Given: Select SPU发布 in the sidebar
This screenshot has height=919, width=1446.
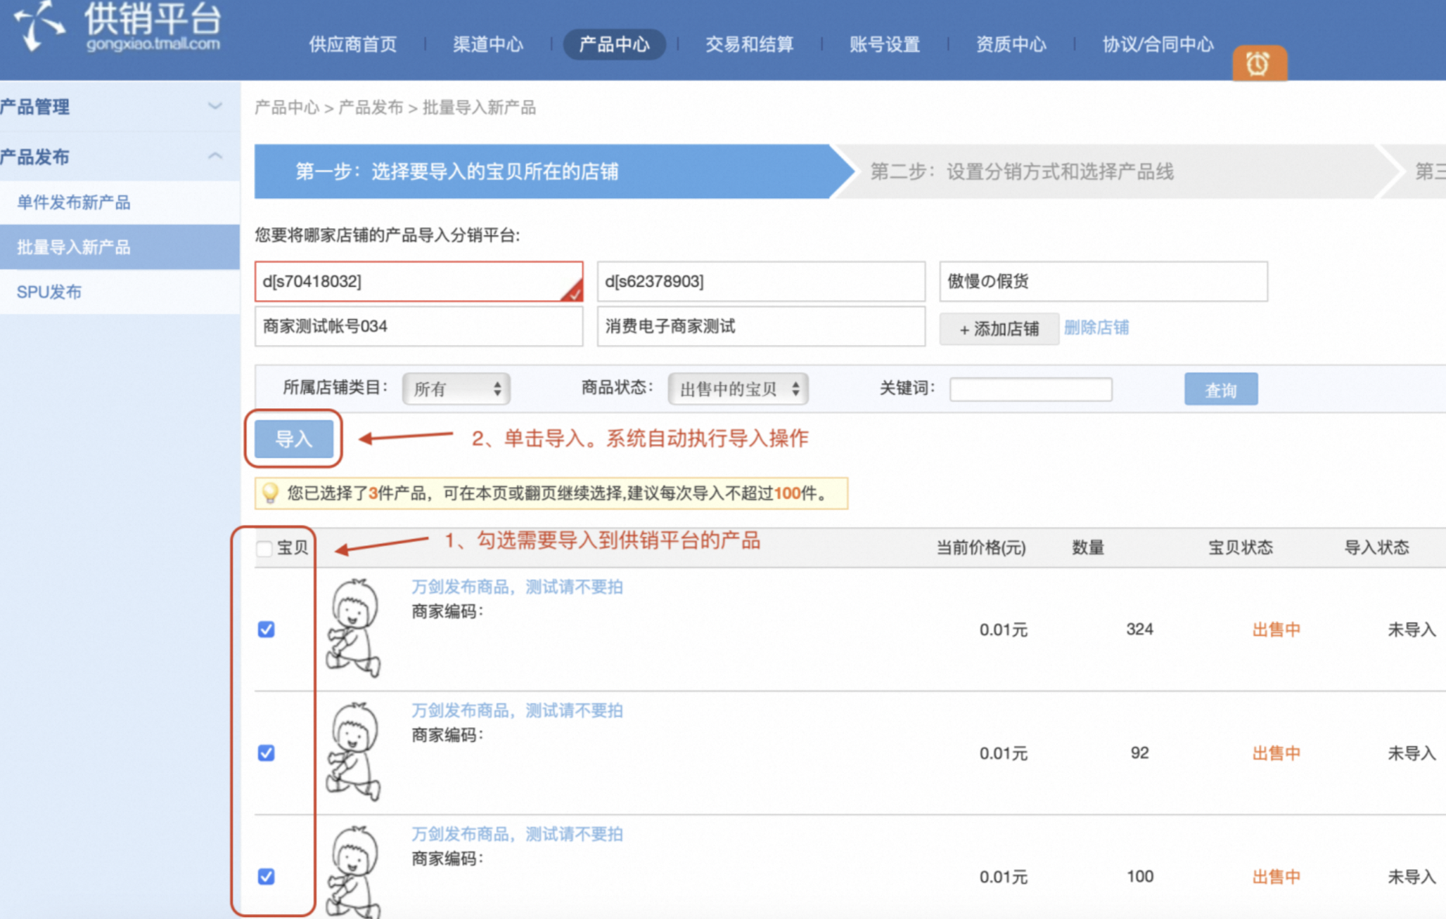Looking at the screenshot, I should [120, 292].
